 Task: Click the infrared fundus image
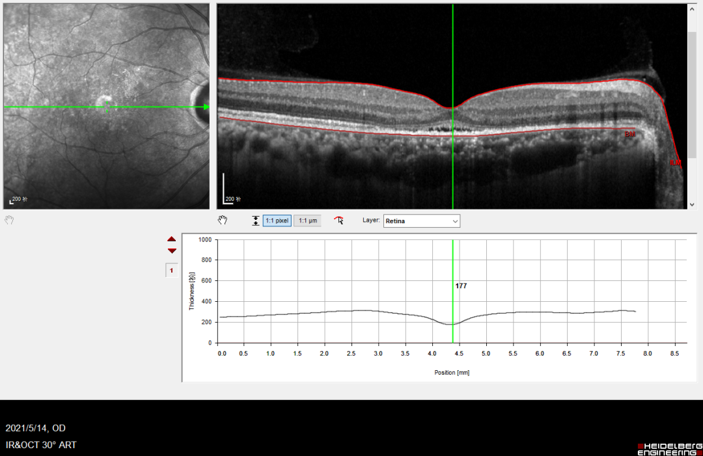pos(106,106)
